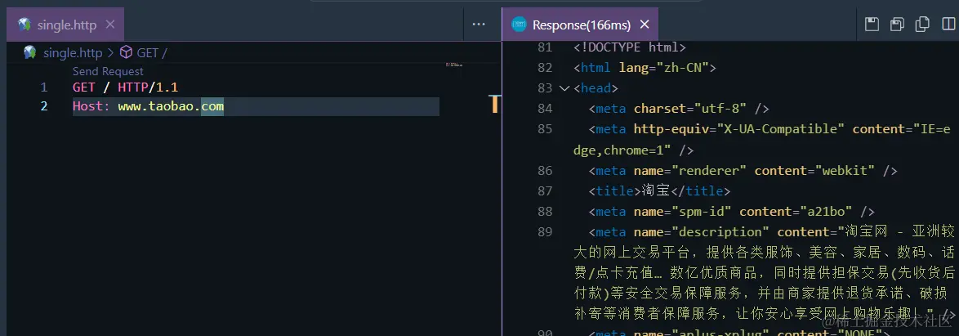The image size is (959, 336).
Task: Select GET / breadcrumb symbol
Action: pos(152,52)
